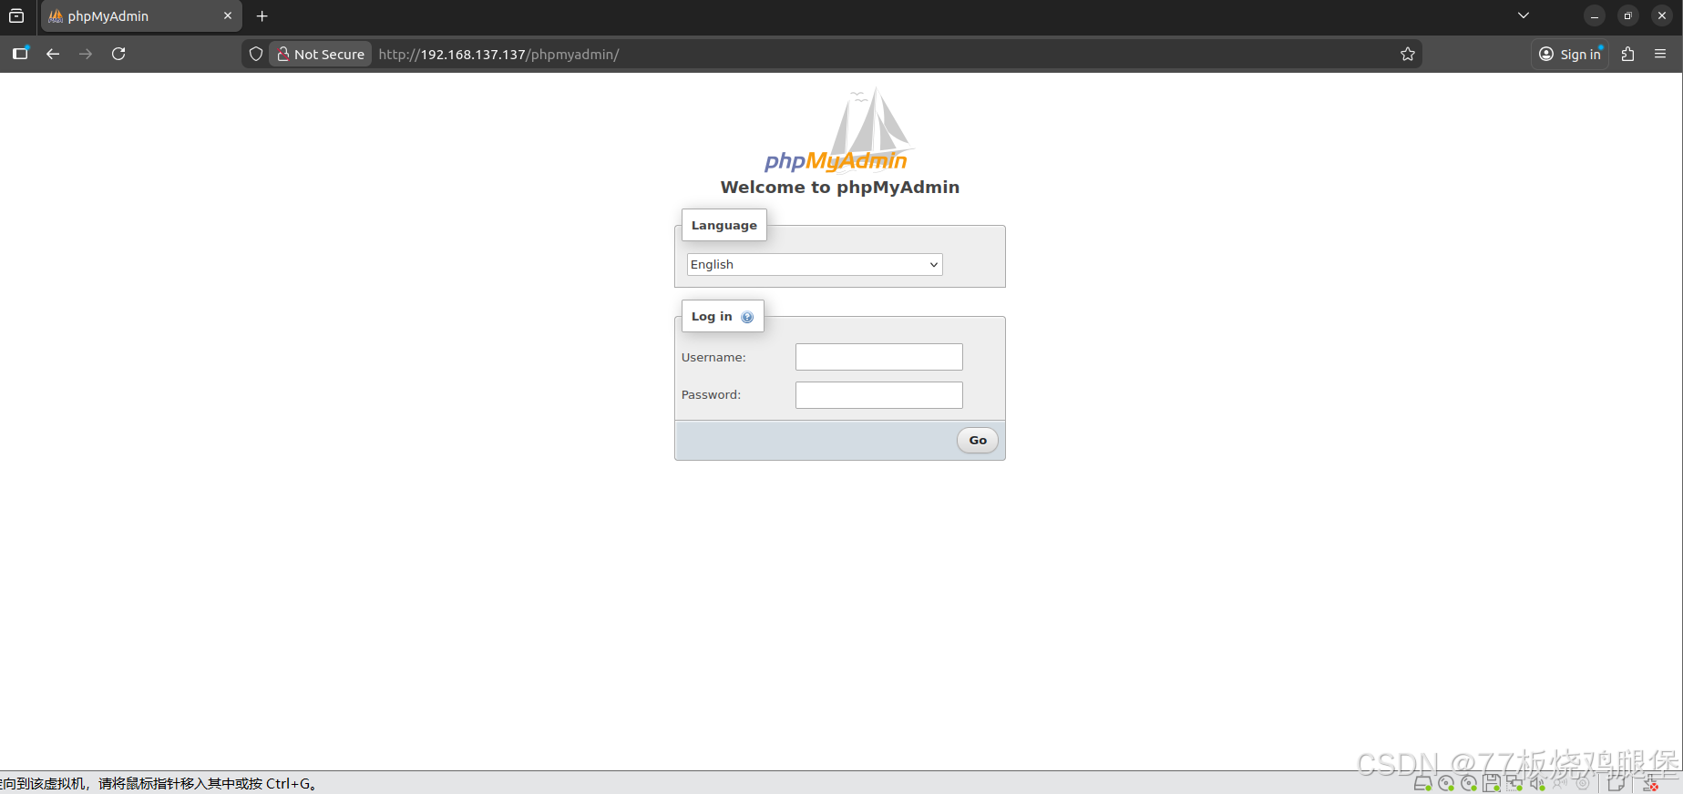Bookmark this page with star icon
Viewport: 1683px width, 794px height.
pos(1408,54)
